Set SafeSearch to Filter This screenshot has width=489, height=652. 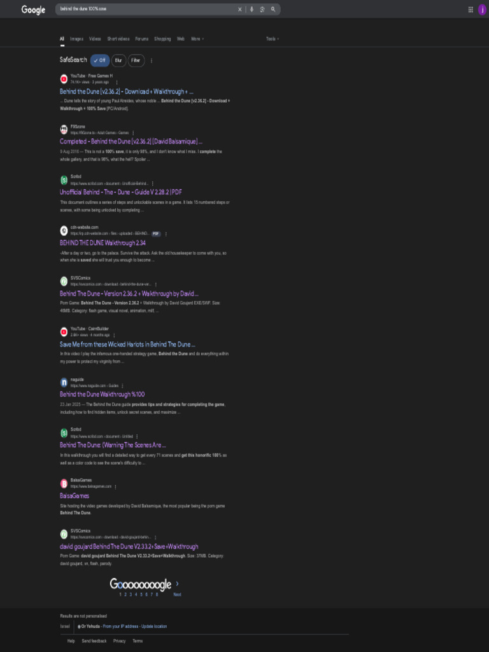tap(136, 60)
